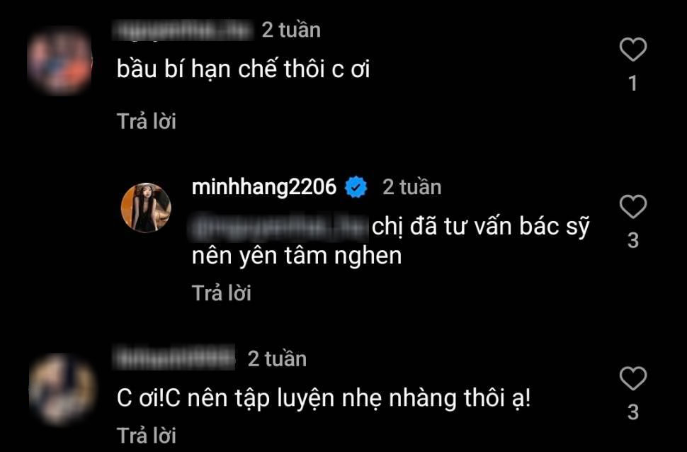Screen dimensions: 687x452
Task: View the 3 likes on minhhang2206's reply
Action: pos(633,241)
